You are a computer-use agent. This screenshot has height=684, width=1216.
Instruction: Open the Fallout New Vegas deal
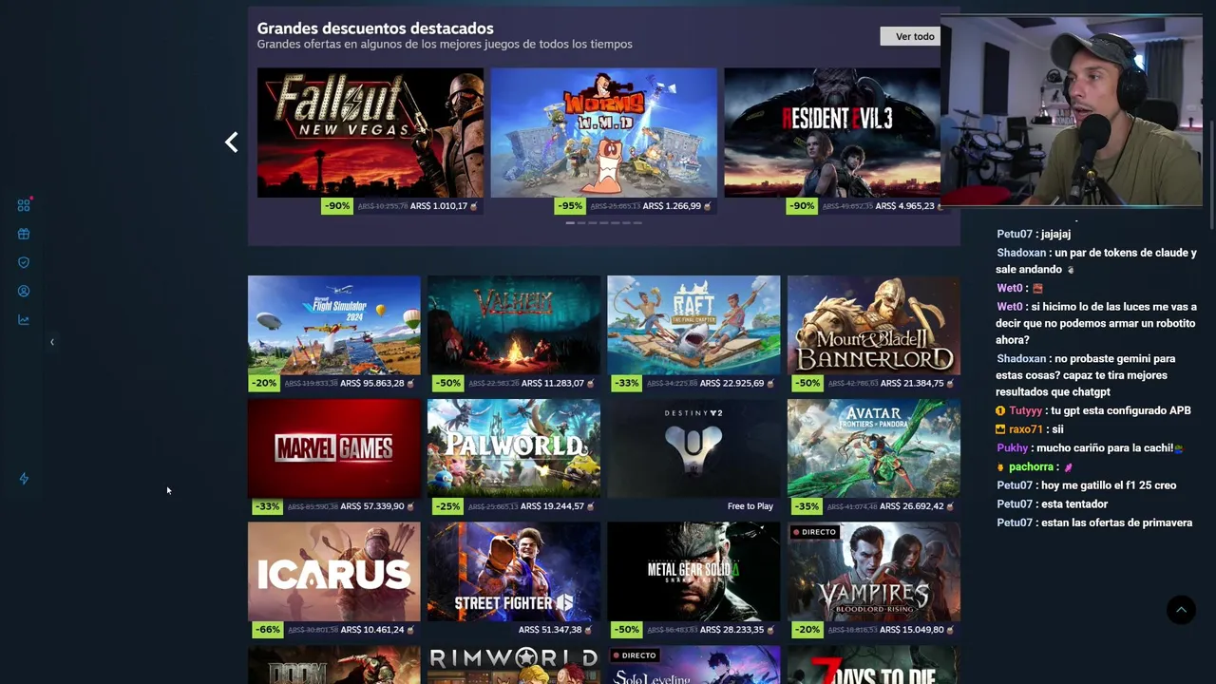370,141
